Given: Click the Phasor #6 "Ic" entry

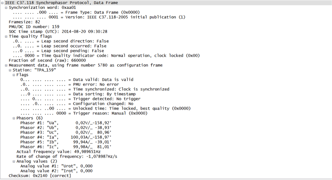Looking at the screenshot, I should coord(66,147).
